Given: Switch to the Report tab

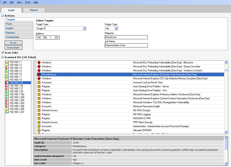Looking at the screenshot, I should (x=34, y=10).
